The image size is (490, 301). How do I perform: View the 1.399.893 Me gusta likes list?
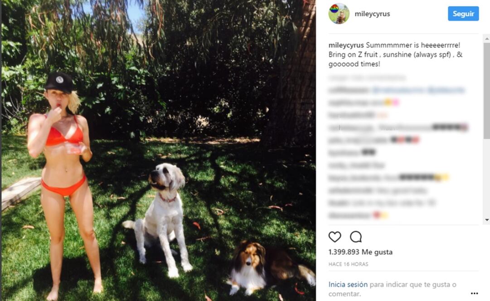(360, 252)
